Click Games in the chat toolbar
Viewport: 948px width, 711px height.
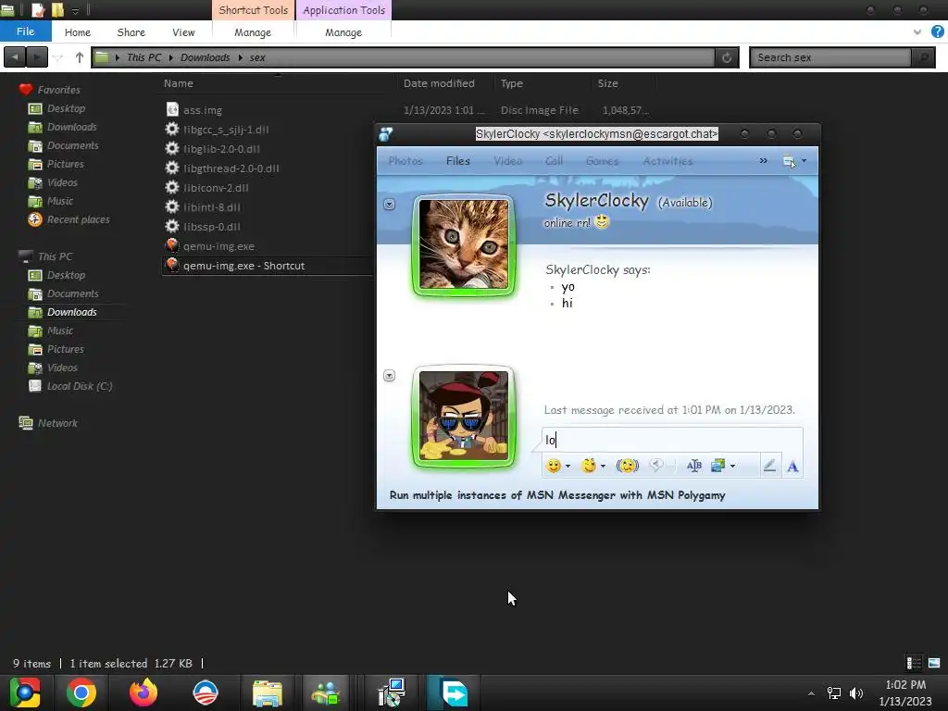pyautogui.click(x=602, y=161)
